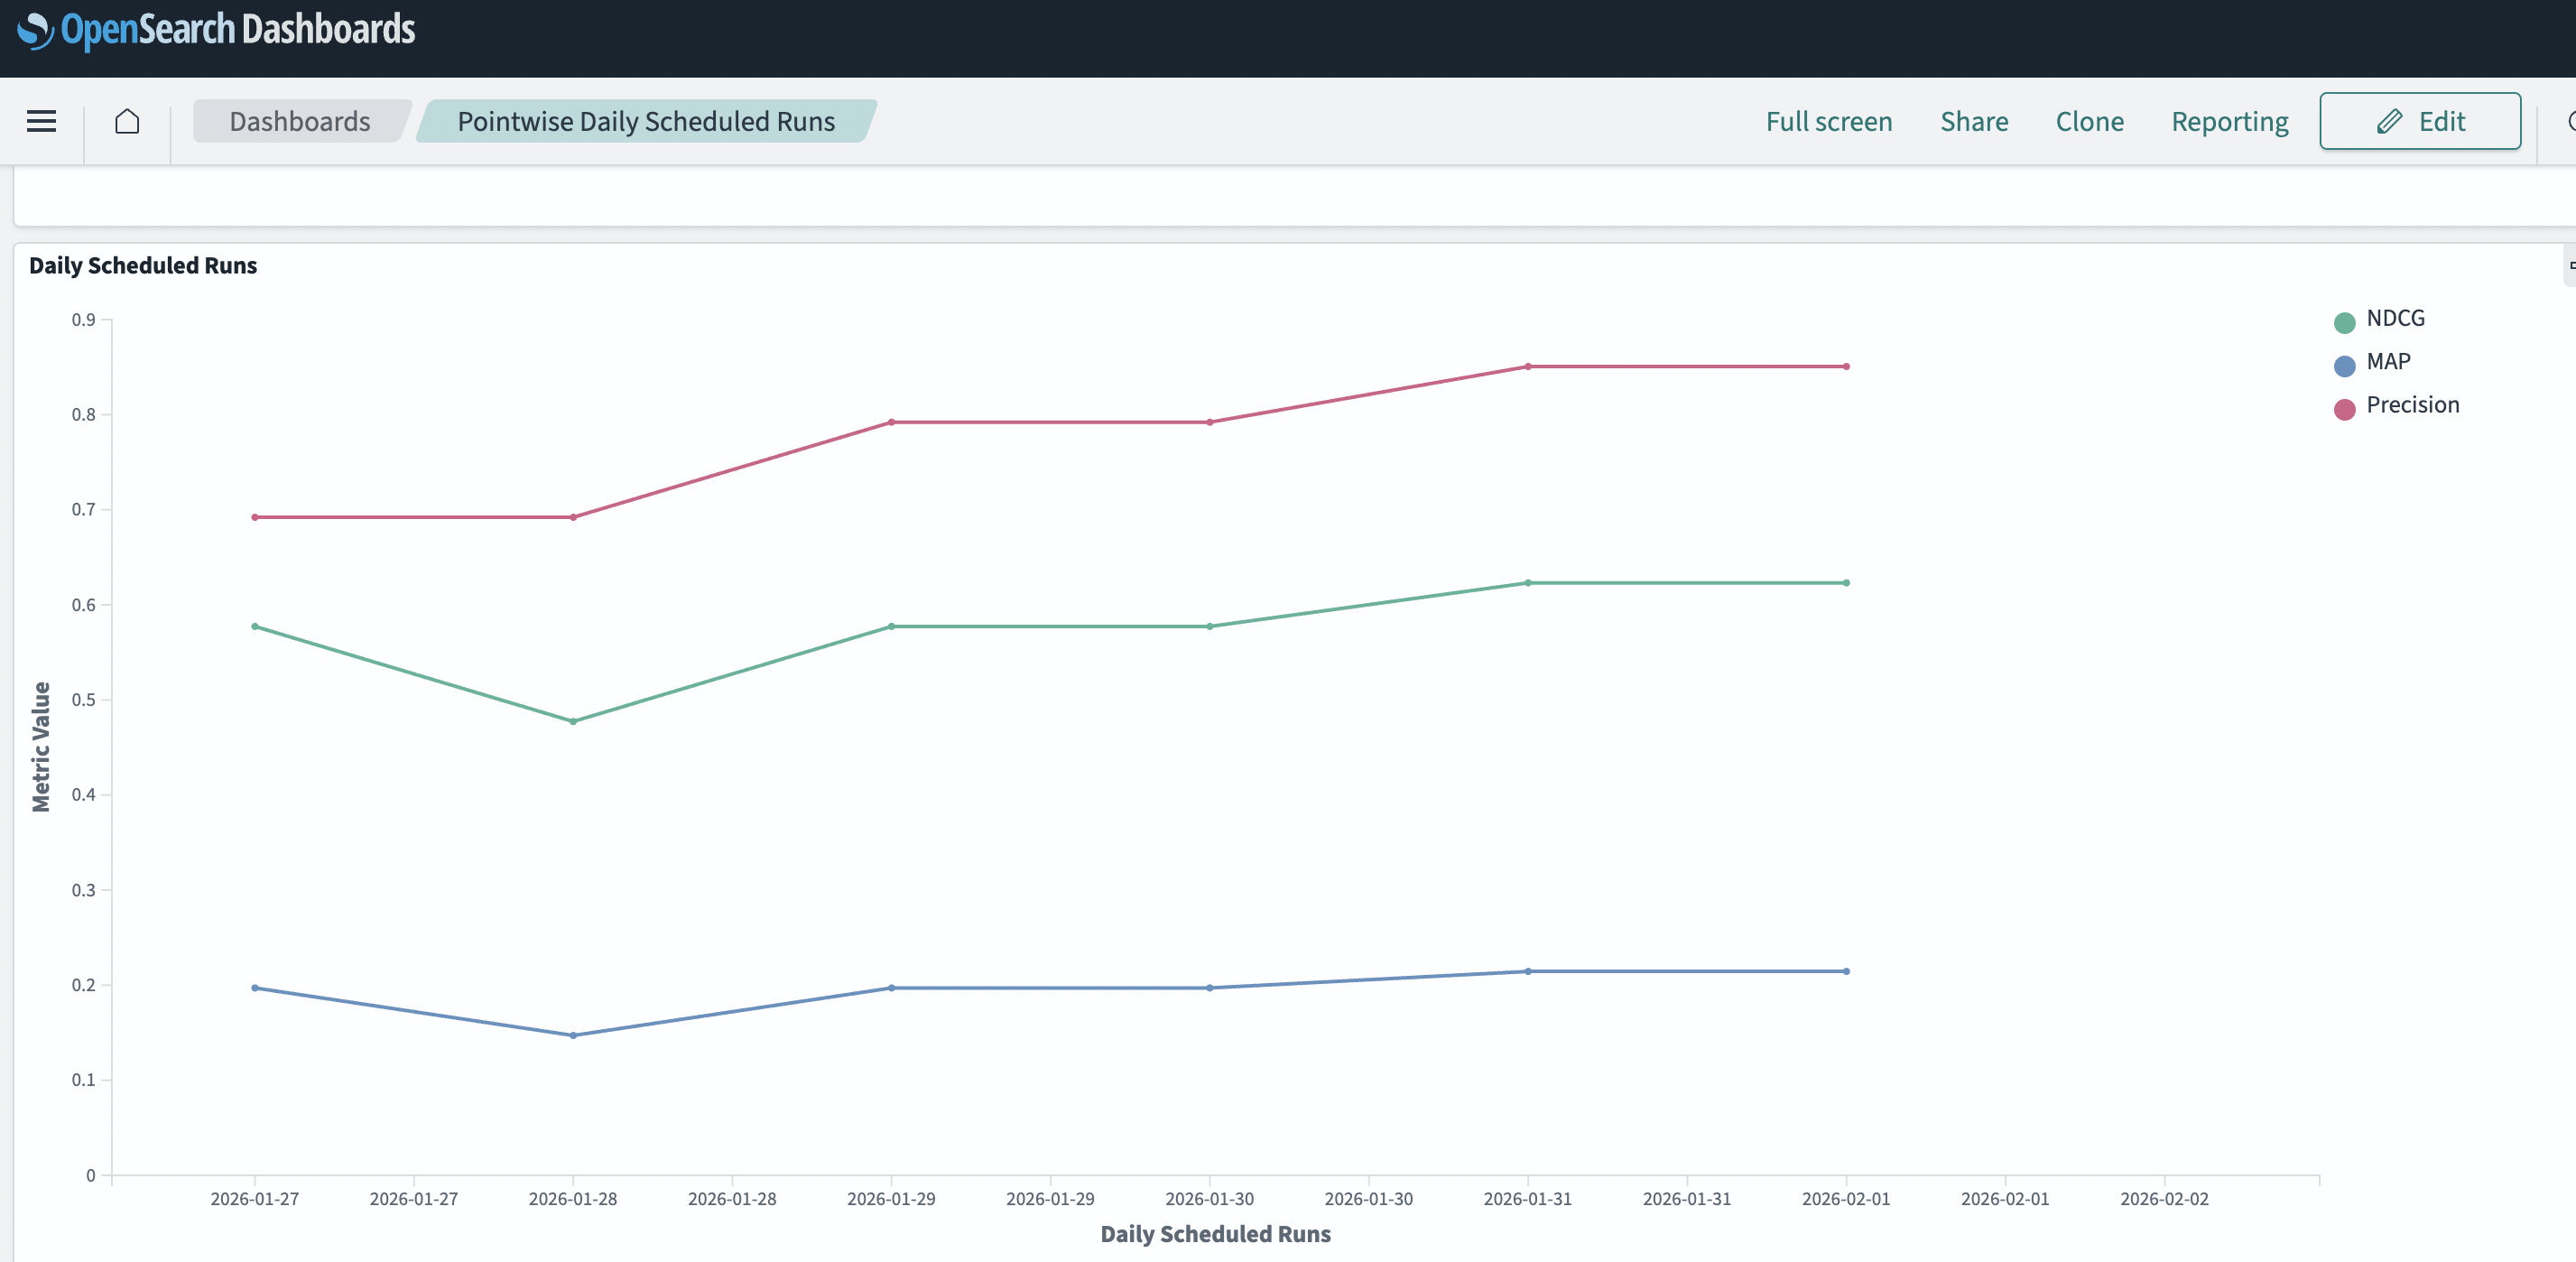This screenshot has width=2576, height=1262.
Task: Toggle the NDCG series in the legend
Action: pos(2396,318)
